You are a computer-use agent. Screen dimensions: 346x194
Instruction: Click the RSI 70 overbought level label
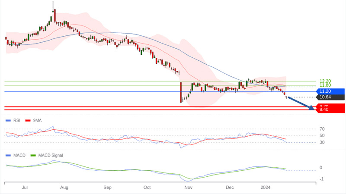pyautogui.click(x=322, y=129)
